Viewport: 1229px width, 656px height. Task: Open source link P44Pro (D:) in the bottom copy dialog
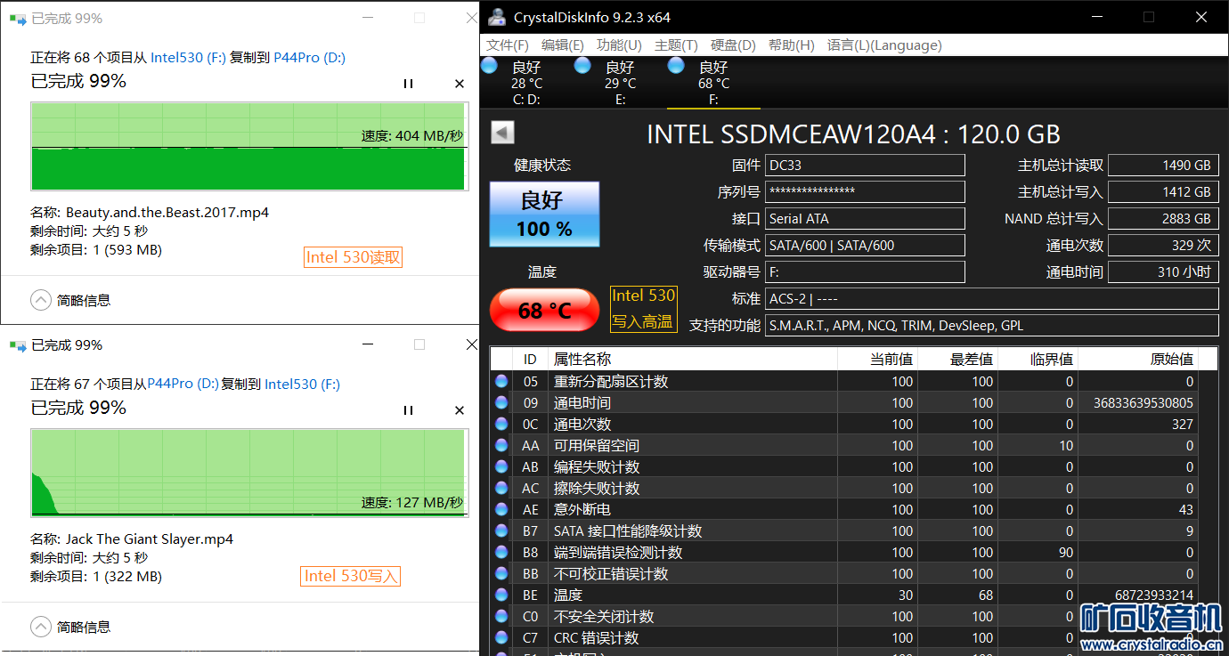click(x=183, y=384)
